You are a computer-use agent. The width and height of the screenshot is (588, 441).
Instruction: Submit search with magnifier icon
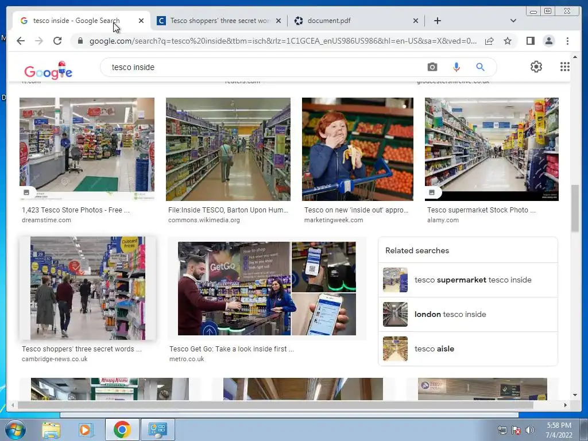[480, 67]
